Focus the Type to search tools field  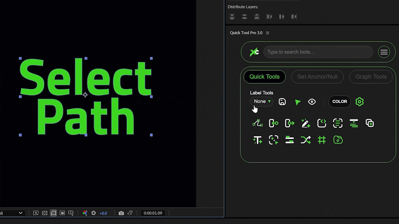[318, 52]
